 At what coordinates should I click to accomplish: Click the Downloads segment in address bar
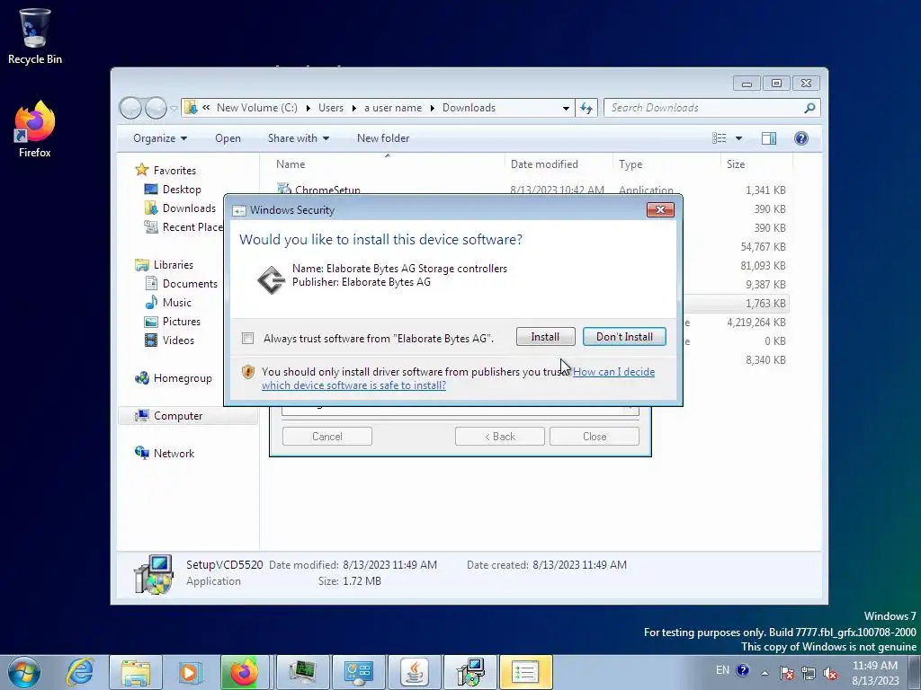(x=469, y=108)
